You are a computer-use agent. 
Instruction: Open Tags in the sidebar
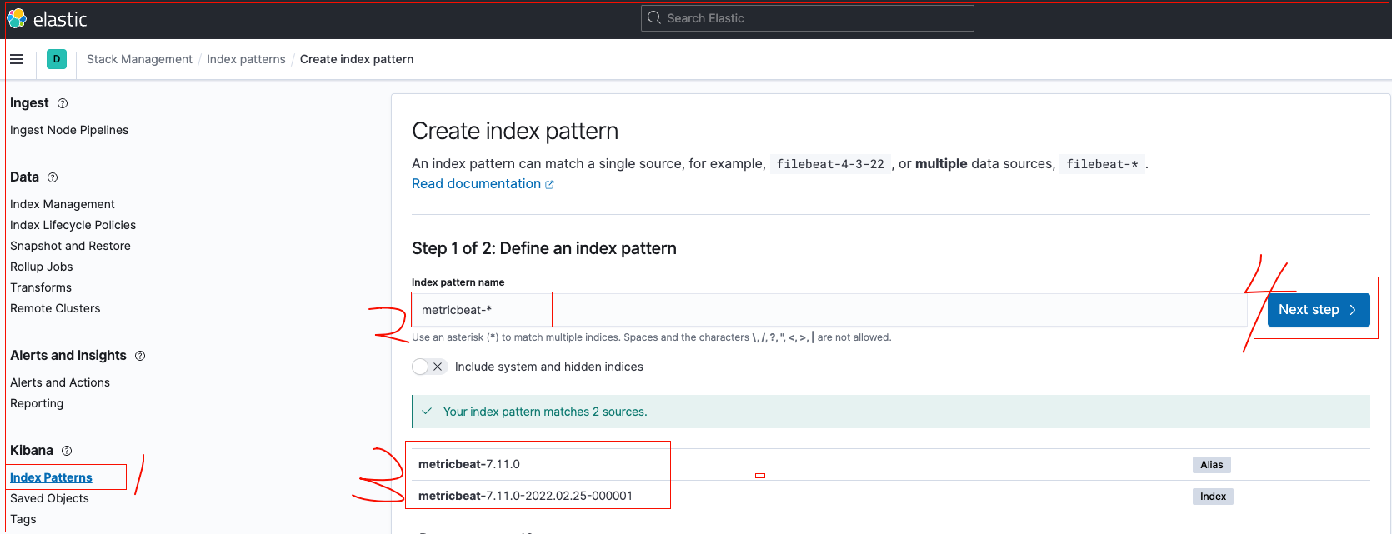coord(23,519)
